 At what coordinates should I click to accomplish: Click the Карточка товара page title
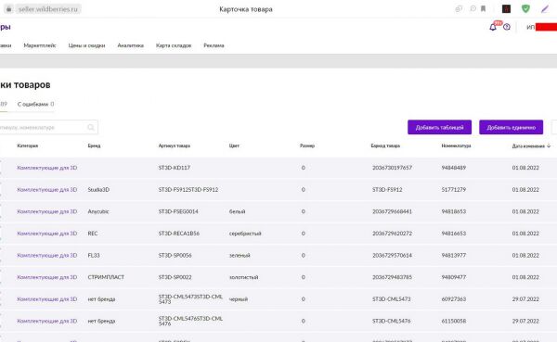click(x=246, y=9)
